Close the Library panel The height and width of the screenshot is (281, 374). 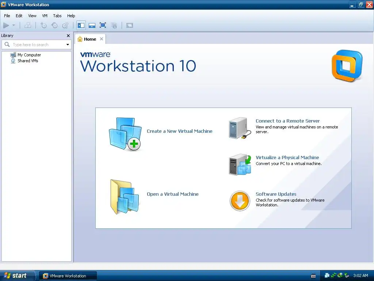pyautogui.click(x=68, y=35)
